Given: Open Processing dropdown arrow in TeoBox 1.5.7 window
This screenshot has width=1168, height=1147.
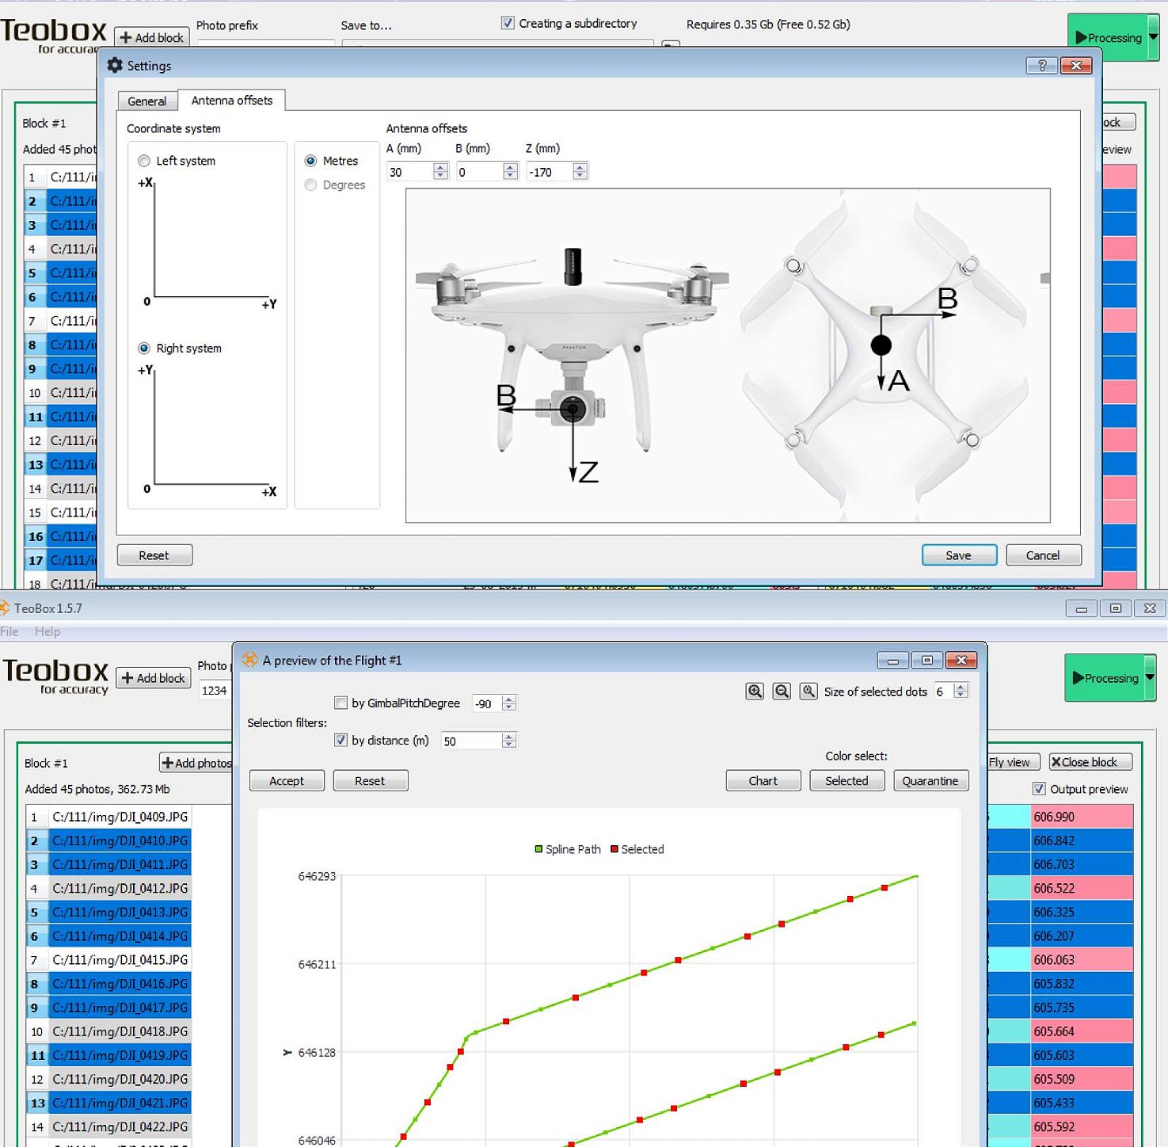Looking at the screenshot, I should 1150,677.
